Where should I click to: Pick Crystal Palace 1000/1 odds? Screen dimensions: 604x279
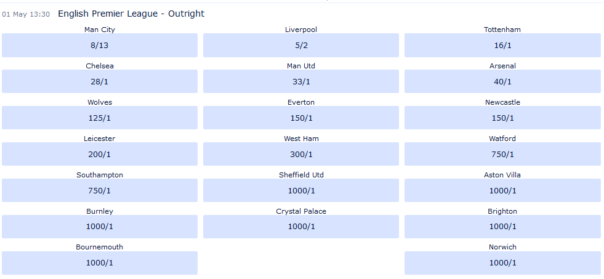[x=301, y=227]
